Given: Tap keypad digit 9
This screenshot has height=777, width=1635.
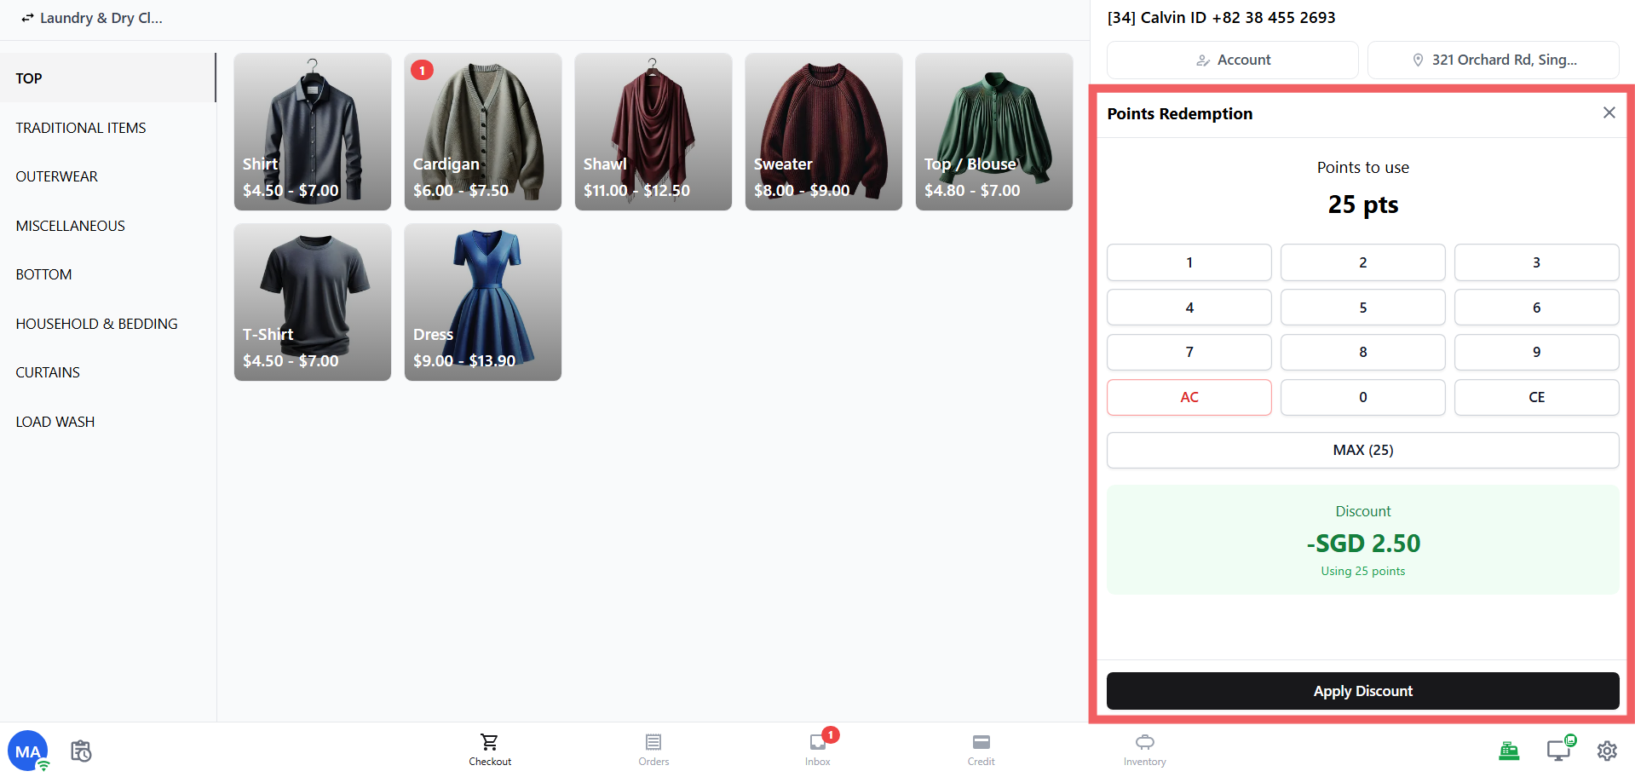Looking at the screenshot, I should [1537, 352].
